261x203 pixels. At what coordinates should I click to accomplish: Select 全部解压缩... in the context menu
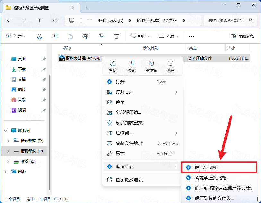[142, 112]
